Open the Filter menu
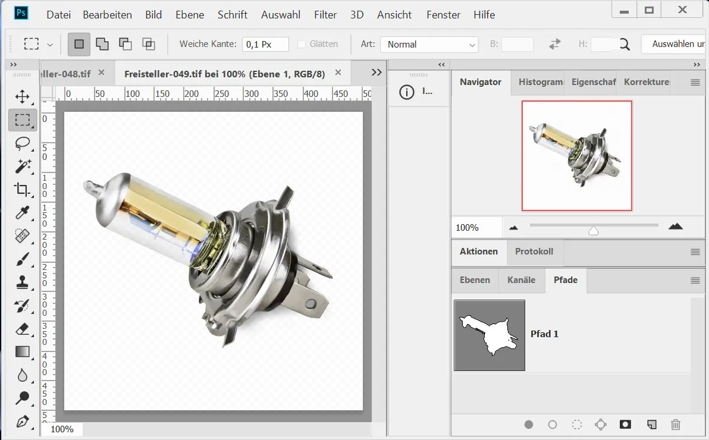This screenshot has width=709, height=440. 325,15
